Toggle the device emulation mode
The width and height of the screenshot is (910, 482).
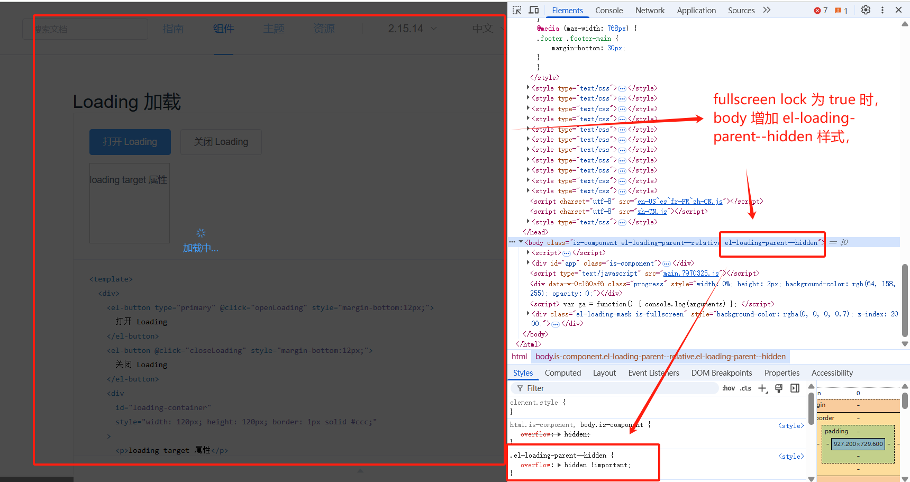[533, 10]
